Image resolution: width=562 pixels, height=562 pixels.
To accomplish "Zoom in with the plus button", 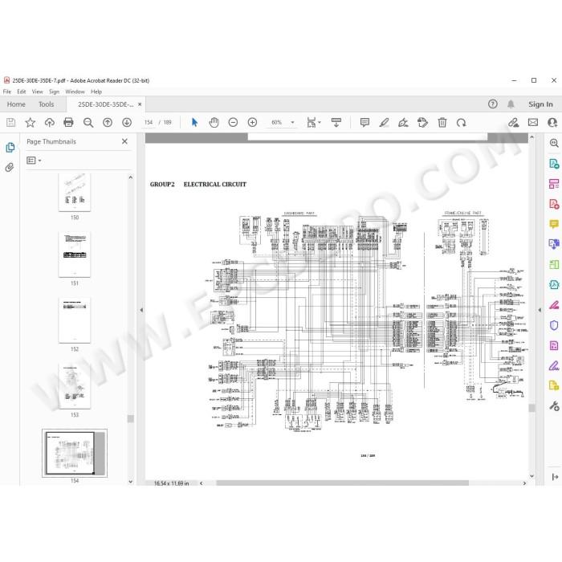I will point(252,123).
